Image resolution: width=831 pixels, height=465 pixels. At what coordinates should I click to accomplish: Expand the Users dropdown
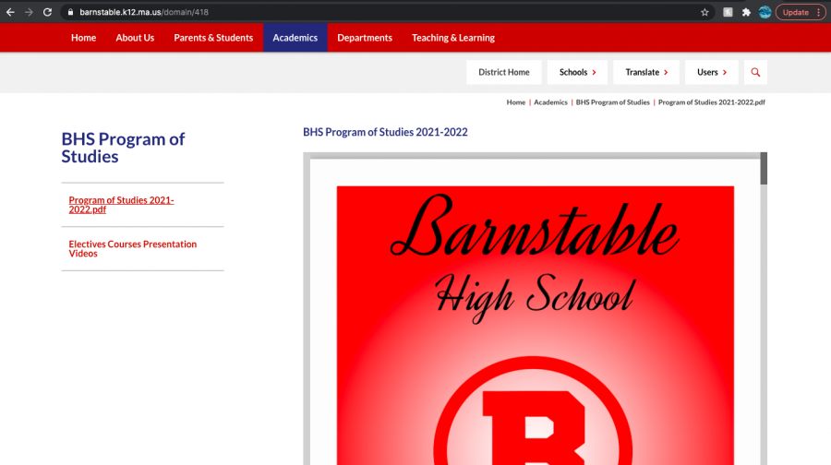[711, 72]
